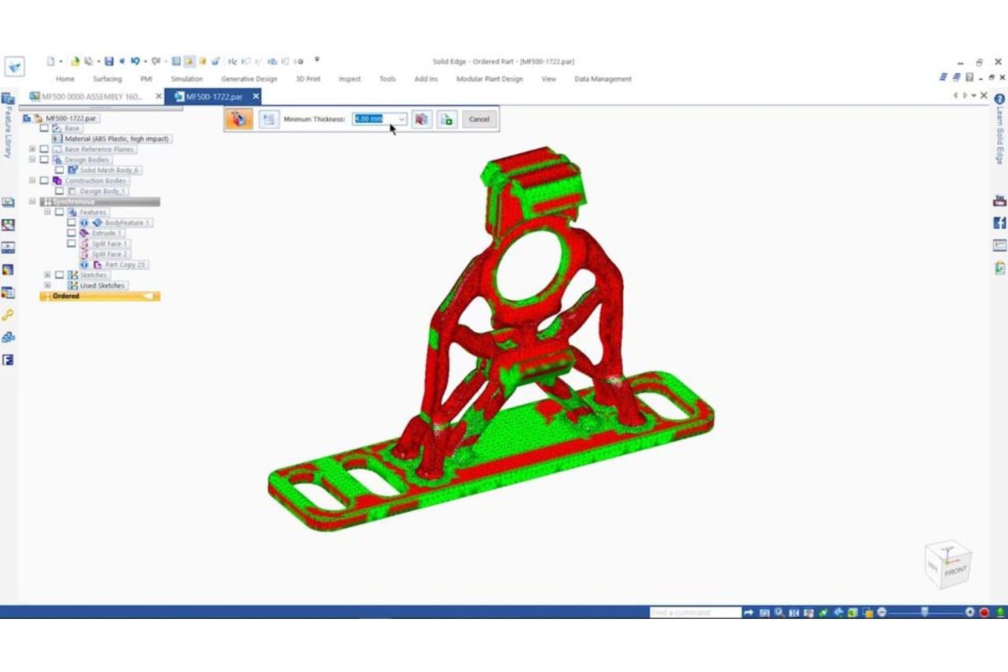Click the zoom out minus button
The height and width of the screenshot is (672, 1008).
(x=882, y=613)
